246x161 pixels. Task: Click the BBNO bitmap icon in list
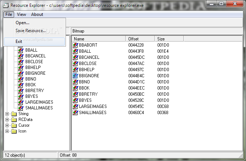[x=75, y=82]
